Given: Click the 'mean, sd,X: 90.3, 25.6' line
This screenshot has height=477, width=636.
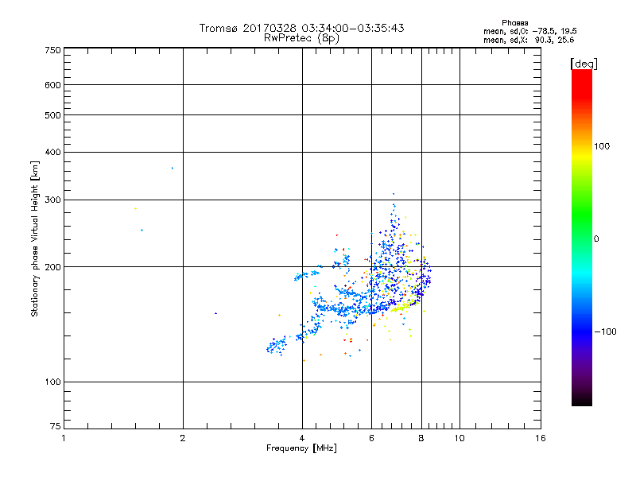Looking at the screenshot, I should tap(529, 40).
